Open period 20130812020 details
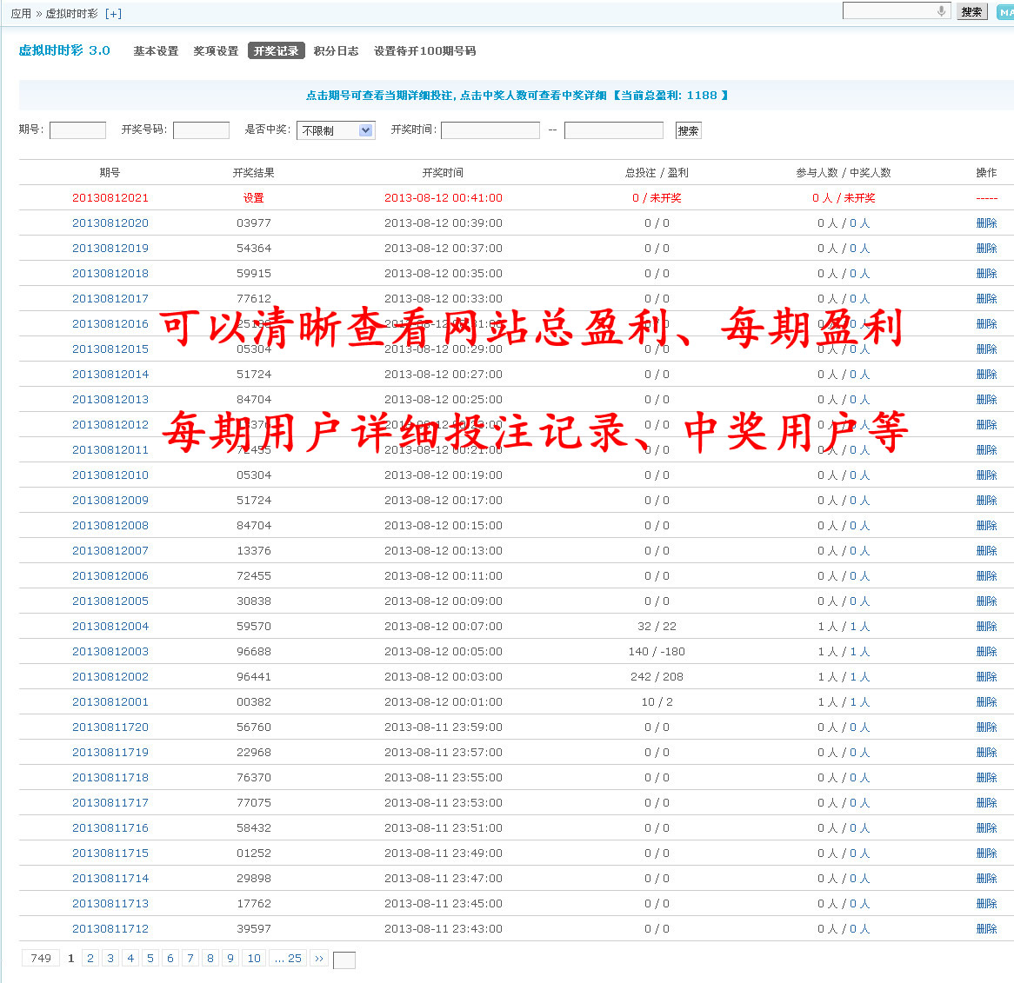The width and height of the screenshot is (1014, 983). click(110, 223)
